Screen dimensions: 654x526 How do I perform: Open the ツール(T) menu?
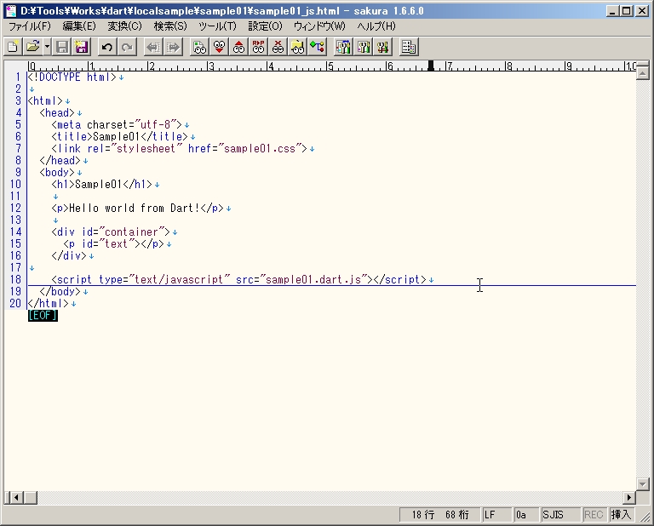click(217, 26)
